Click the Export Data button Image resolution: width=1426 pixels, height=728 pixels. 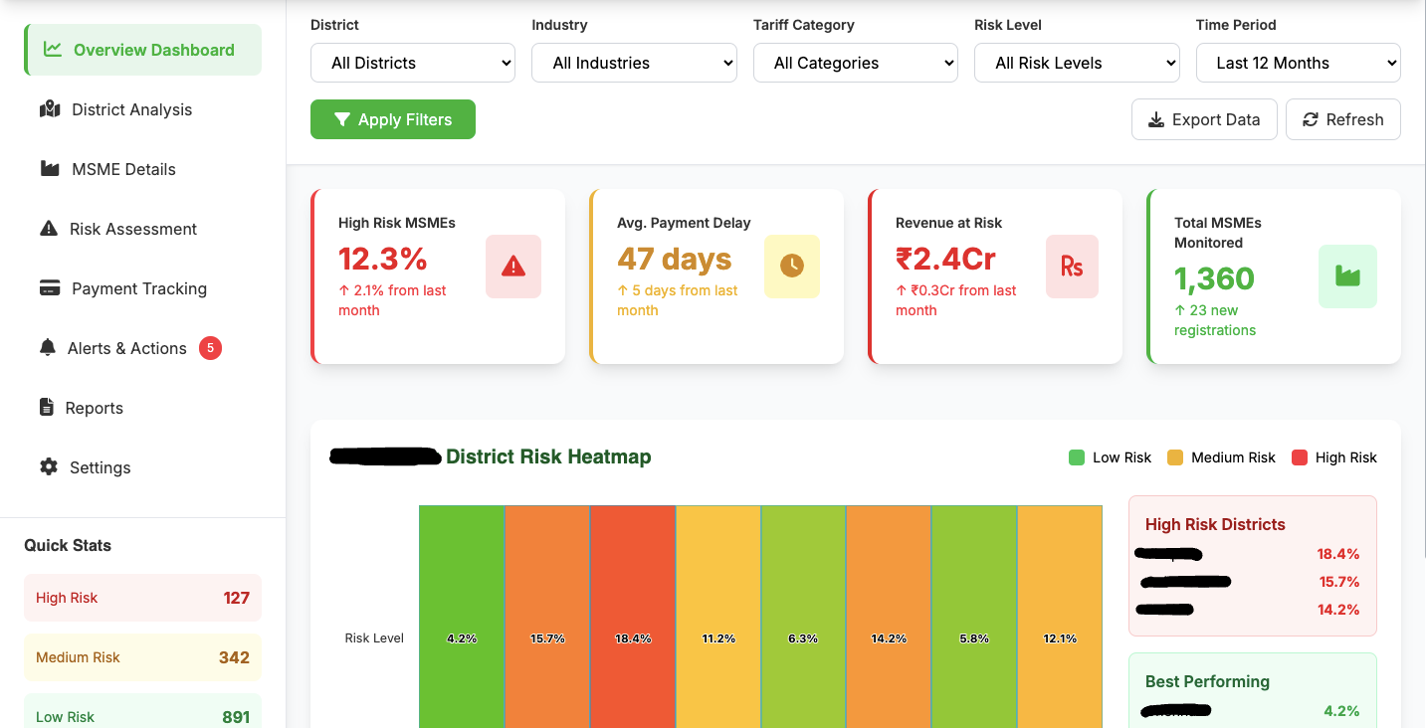[1204, 119]
